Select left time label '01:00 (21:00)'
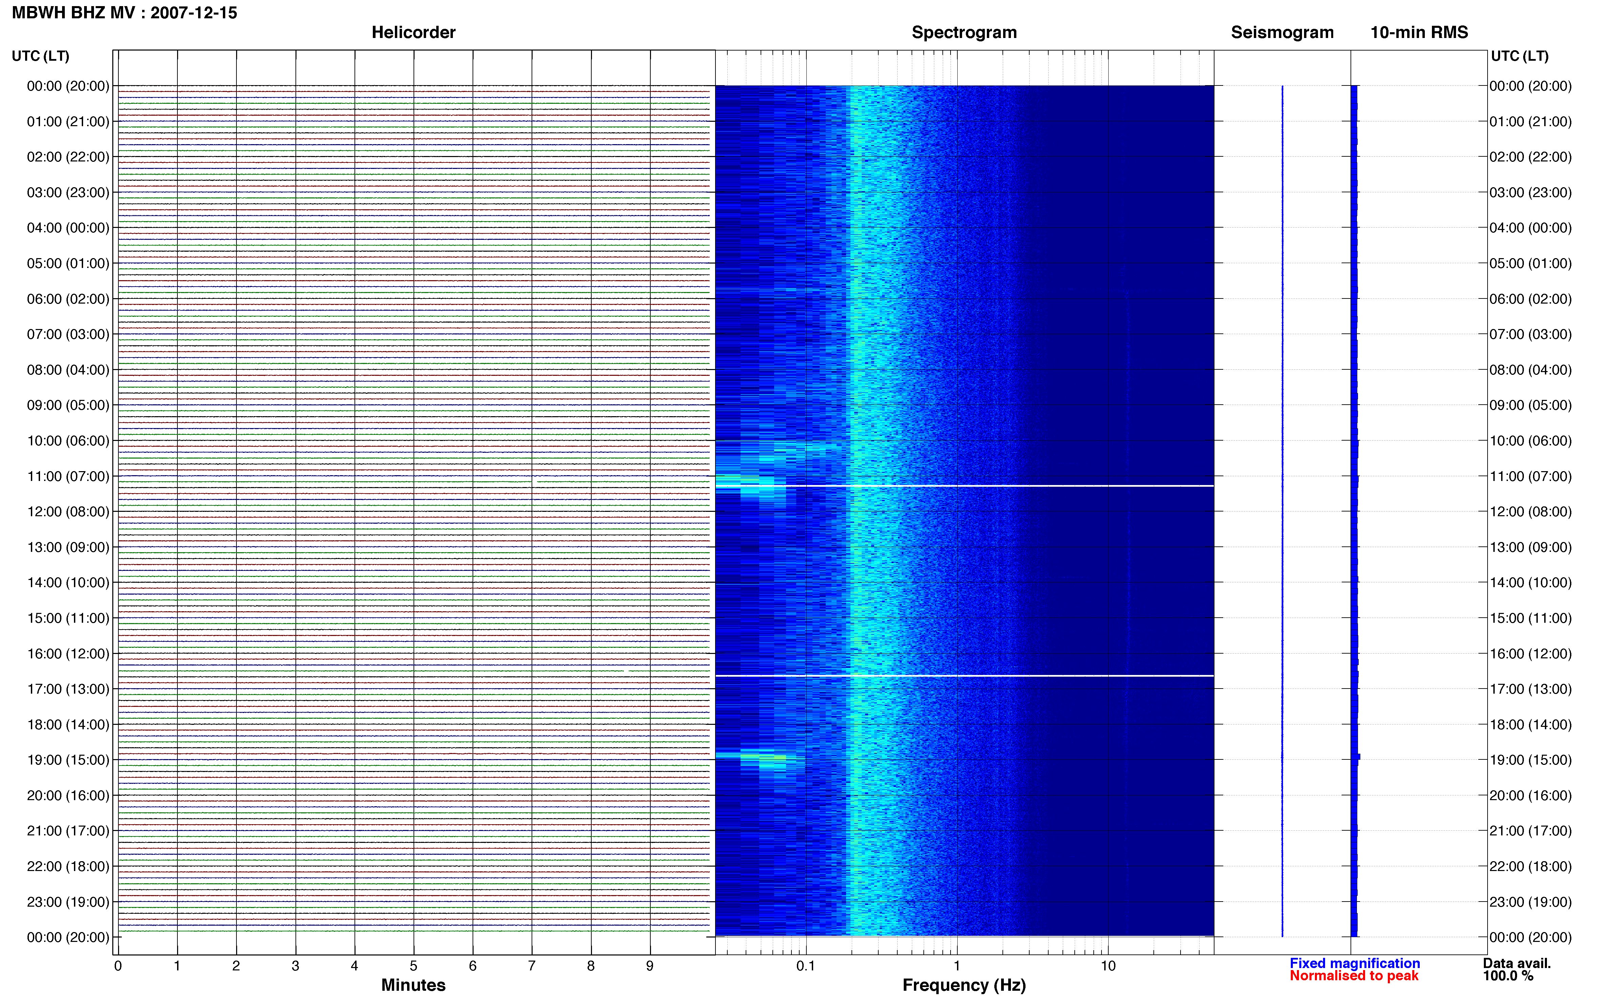 click(x=68, y=122)
